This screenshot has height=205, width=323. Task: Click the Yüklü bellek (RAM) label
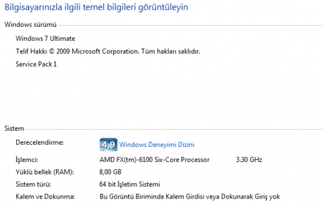45,172
